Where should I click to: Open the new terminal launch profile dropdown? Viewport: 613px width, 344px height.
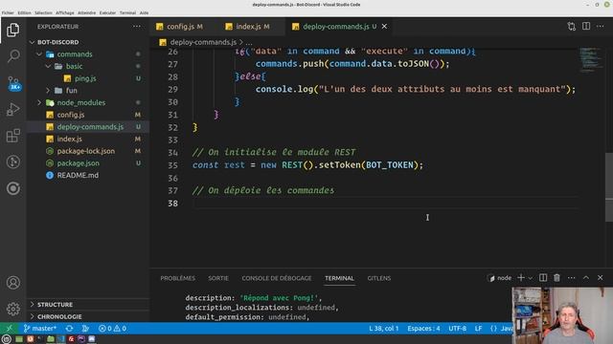point(530,278)
